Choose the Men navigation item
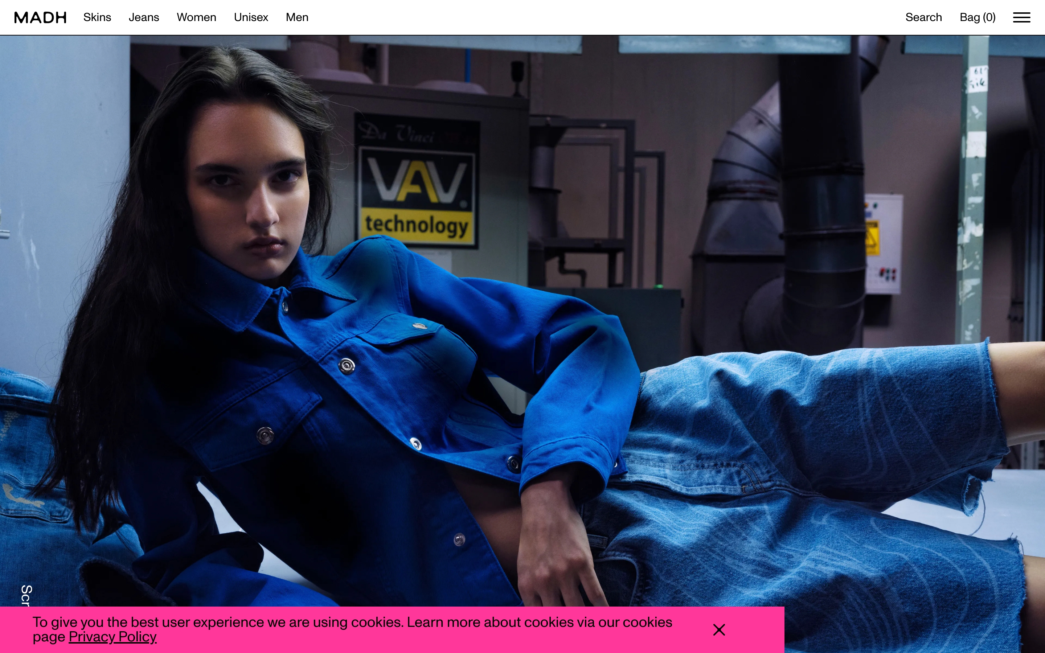This screenshot has height=653, width=1045. [297, 17]
